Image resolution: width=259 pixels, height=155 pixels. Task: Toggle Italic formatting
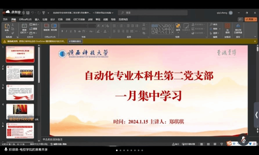[x=66, y=31]
